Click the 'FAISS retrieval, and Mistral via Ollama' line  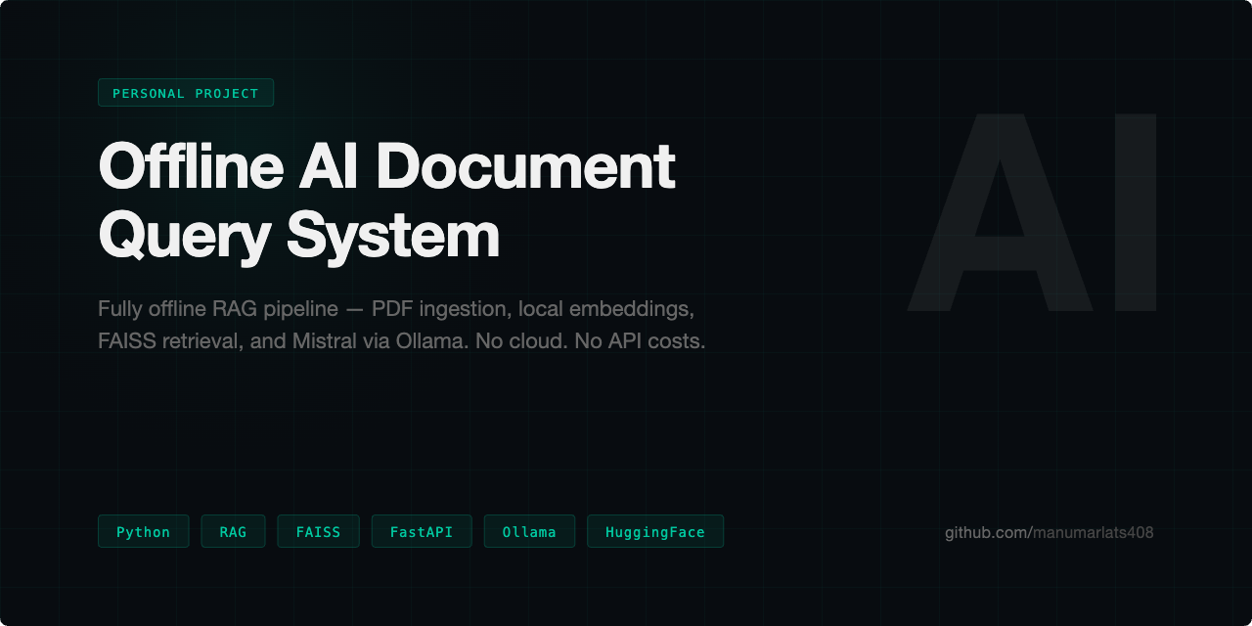(402, 342)
